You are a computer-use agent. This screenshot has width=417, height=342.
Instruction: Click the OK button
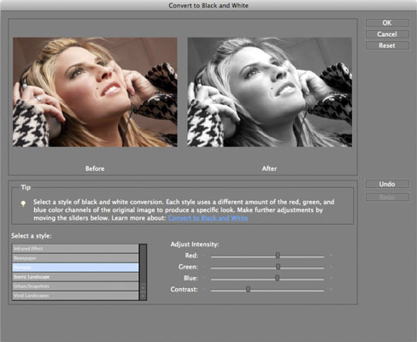point(387,23)
